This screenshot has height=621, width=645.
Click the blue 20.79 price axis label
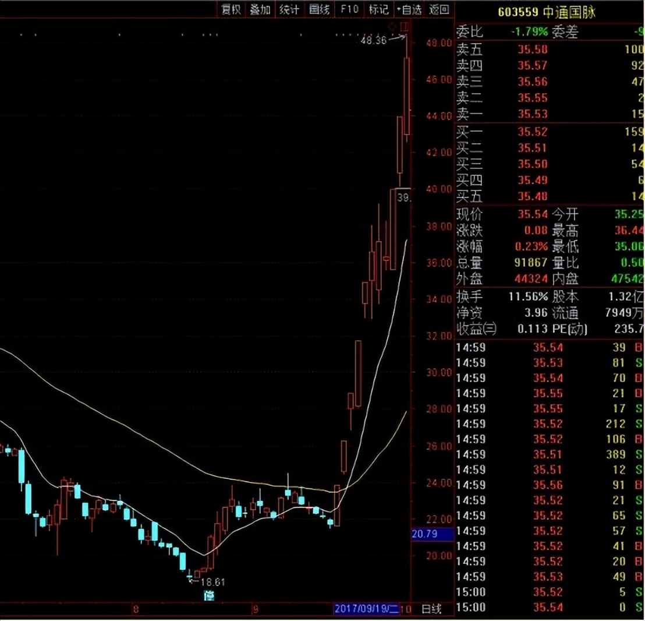433,534
